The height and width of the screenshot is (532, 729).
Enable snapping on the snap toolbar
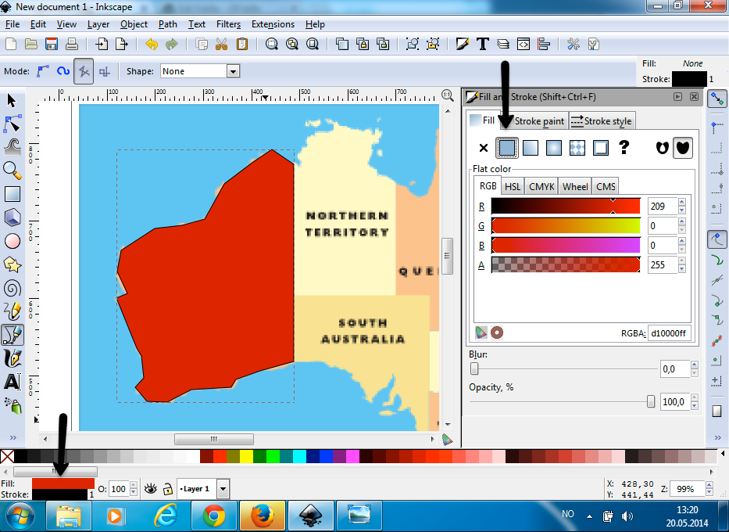coord(717,99)
